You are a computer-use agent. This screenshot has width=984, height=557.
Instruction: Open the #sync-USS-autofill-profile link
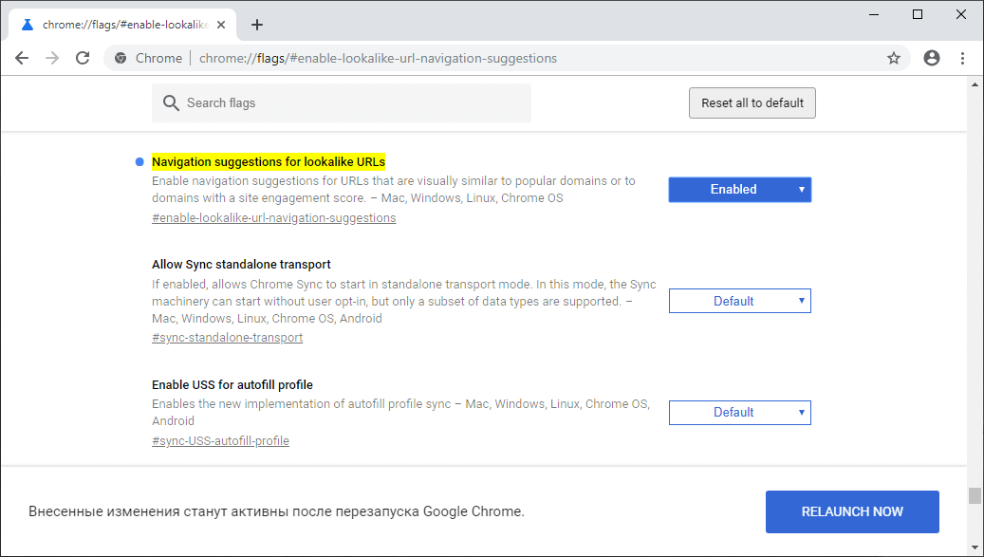[220, 440]
